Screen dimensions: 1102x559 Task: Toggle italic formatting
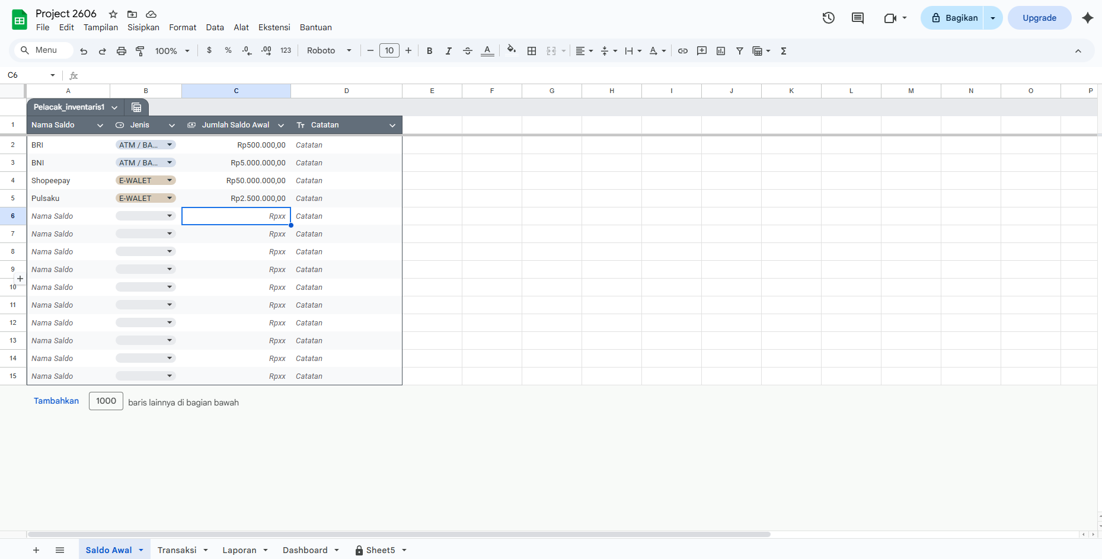click(x=448, y=51)
